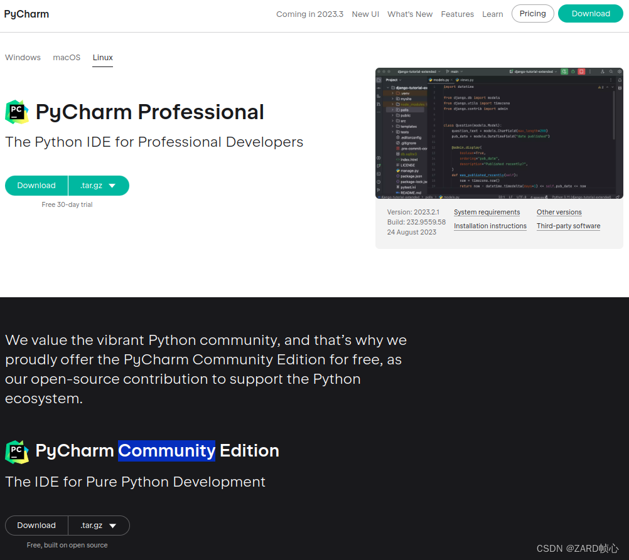
Task: Navigate to the Features page
Action: (457, 14)
